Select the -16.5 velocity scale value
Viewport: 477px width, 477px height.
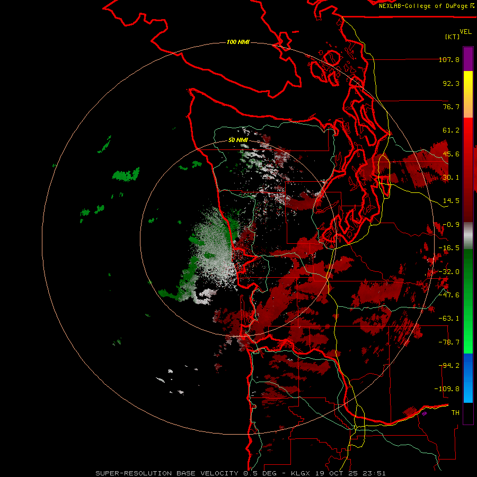(449, 248)
